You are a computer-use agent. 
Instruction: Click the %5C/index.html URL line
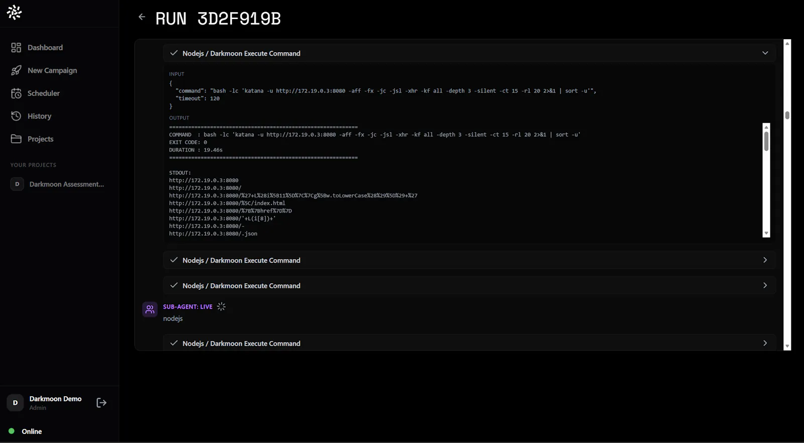pos(227,203)
